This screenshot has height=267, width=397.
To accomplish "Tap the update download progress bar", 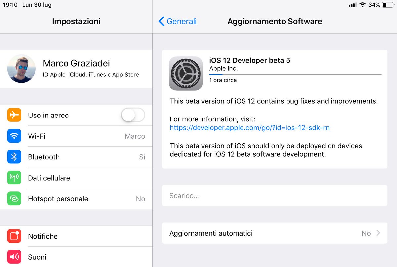I will pos(295,75).
